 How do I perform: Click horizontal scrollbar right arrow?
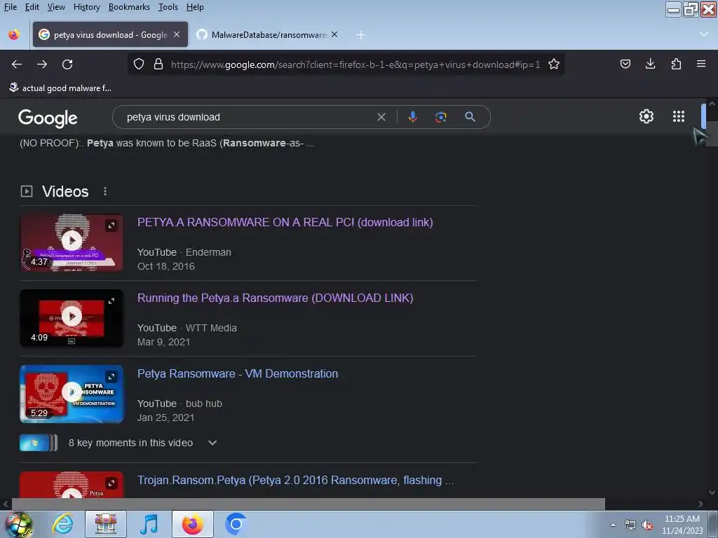click(700, 504)
